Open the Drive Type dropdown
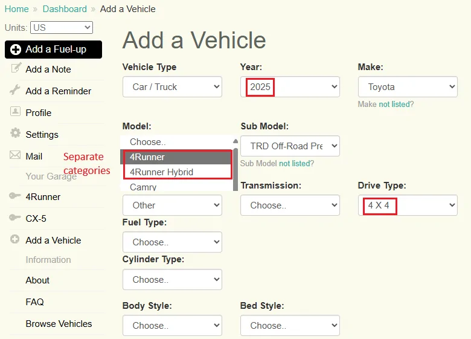Screen dimensions: 471x339 click(x=408, y=205)
